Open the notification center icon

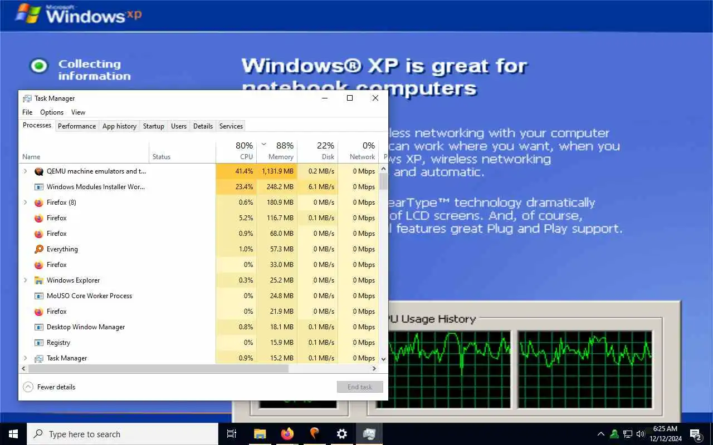click(696, 434)
